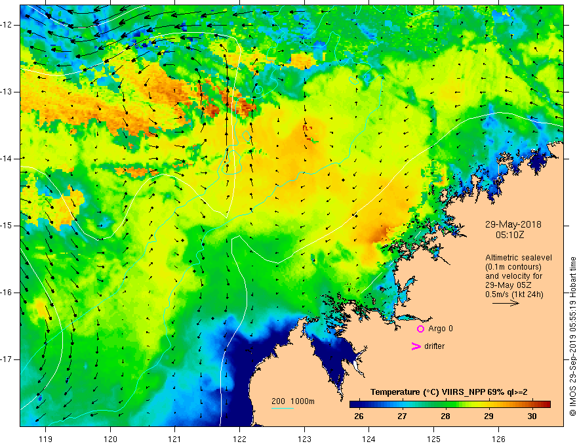Click the colorbar value 27

402,416
